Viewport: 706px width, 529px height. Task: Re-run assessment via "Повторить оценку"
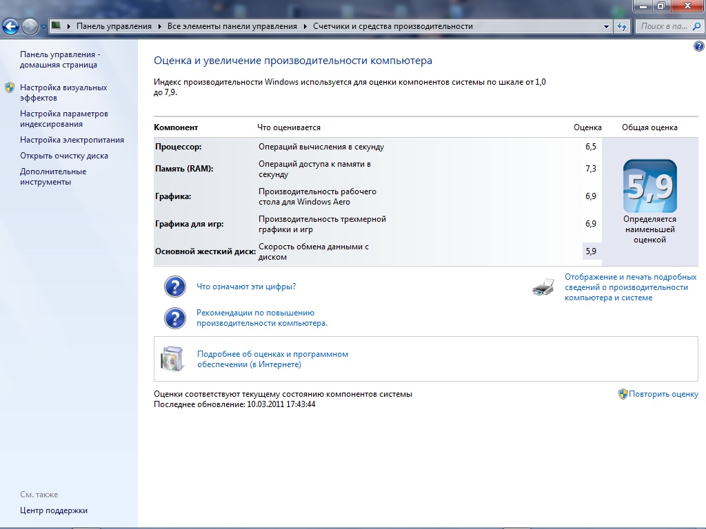[x=663, y=394]
